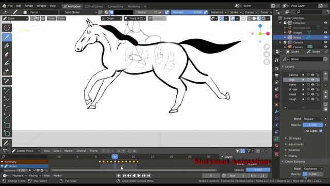
Task: Hide the R rider layer
Action: click(x=313, y=89)
